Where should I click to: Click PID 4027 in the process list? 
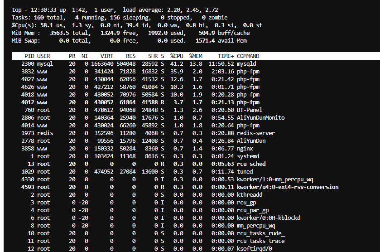28,79
